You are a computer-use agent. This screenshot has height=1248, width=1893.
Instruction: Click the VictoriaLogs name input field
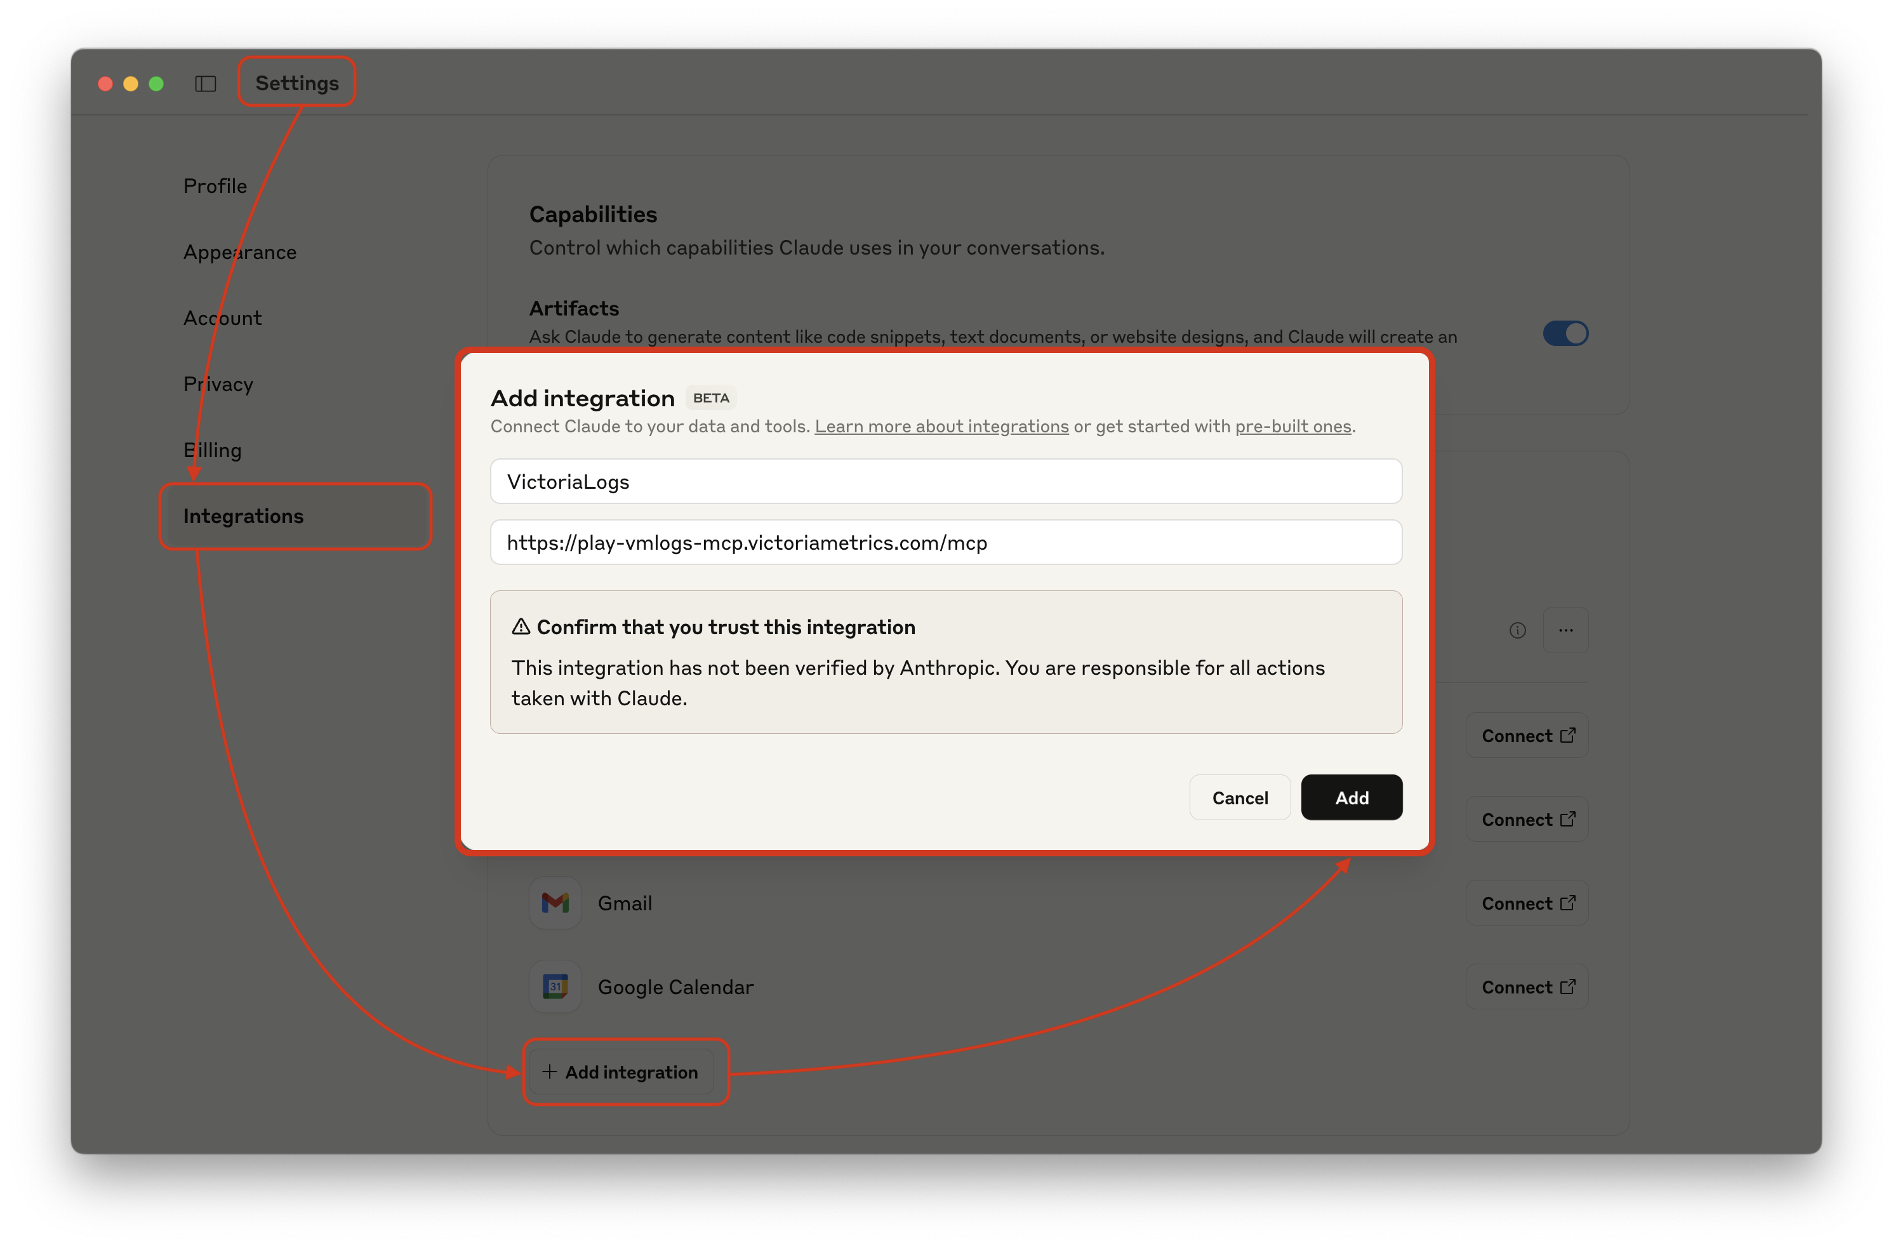coord(945,482)
